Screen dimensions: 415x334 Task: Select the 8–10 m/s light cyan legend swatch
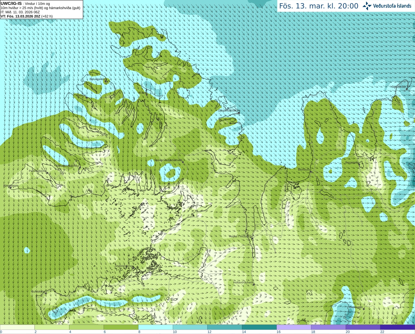tap(156, 327)
